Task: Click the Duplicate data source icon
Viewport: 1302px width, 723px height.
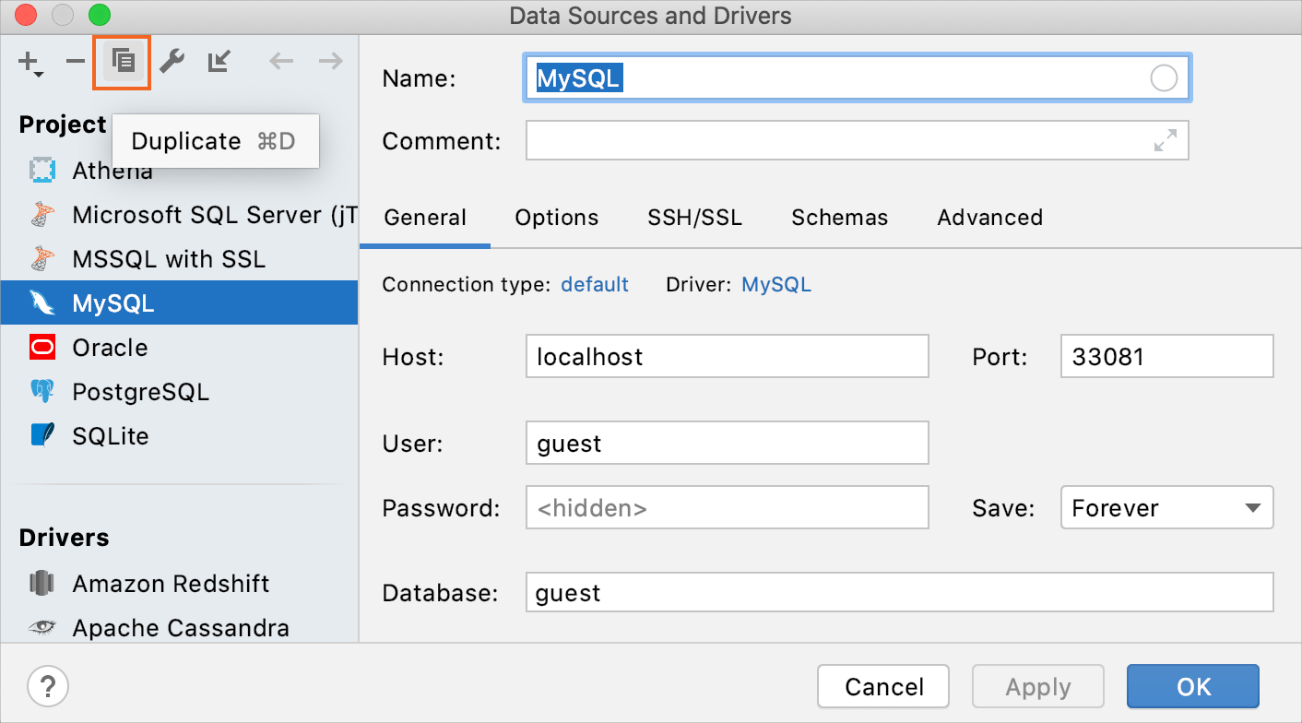Action: coord(122,62)
